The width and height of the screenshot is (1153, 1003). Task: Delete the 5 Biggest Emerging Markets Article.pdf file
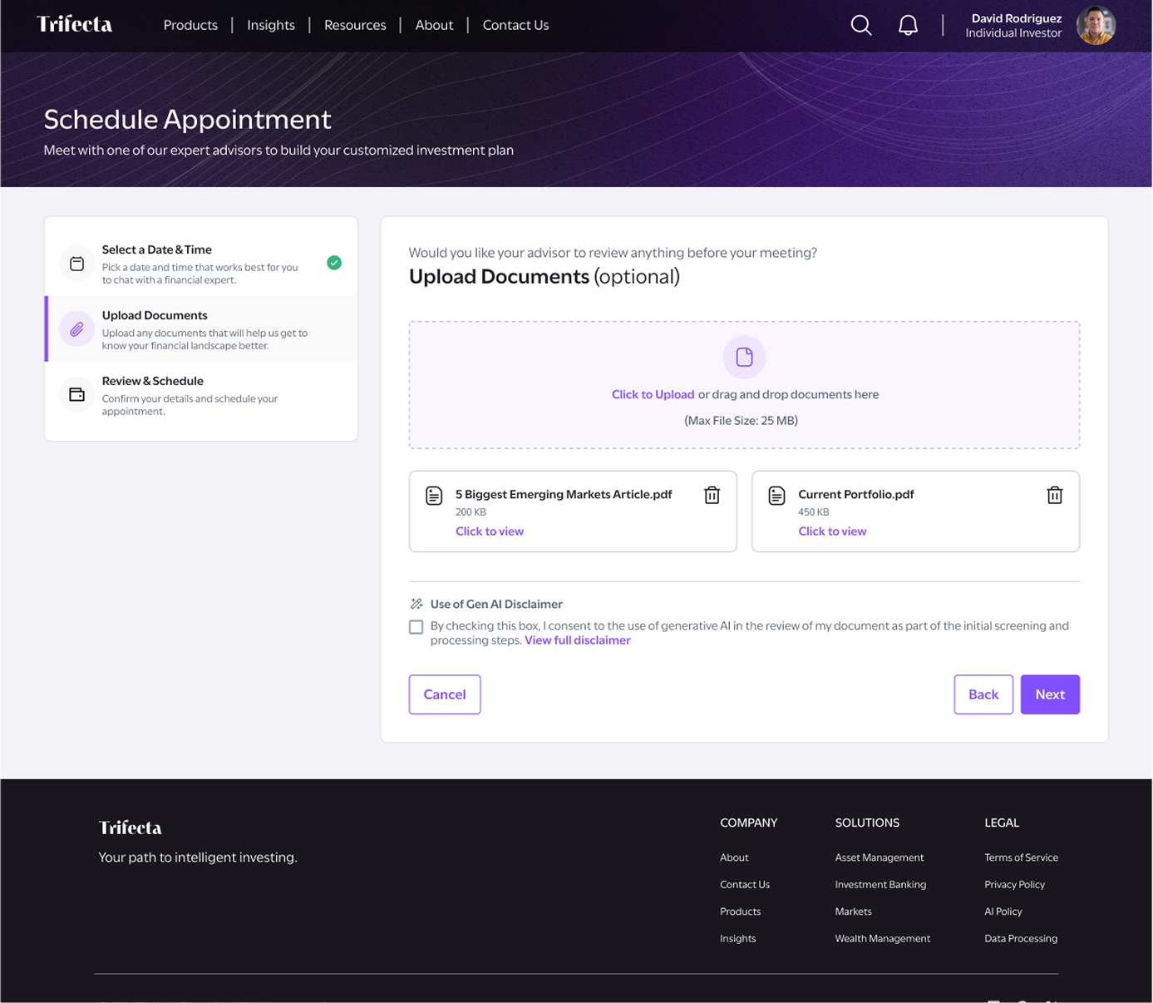pos(712,495)
